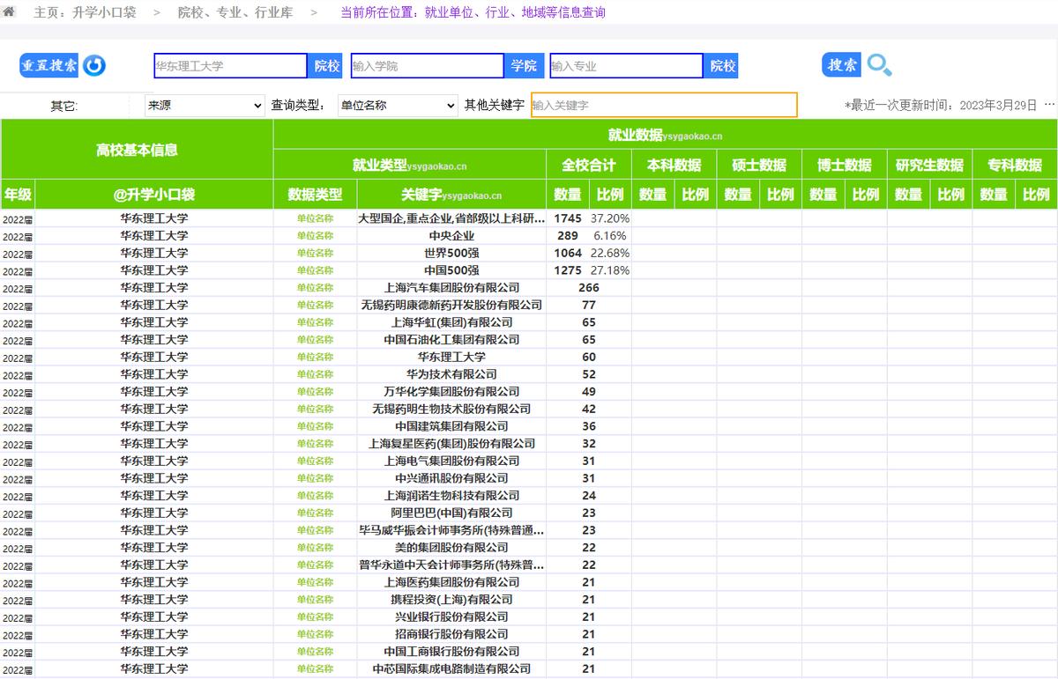Click 无锡药明生物技术股份有限公司 cell
Image resolution: width=1058 pixels, height=679 pixels.
pos(451,409)
